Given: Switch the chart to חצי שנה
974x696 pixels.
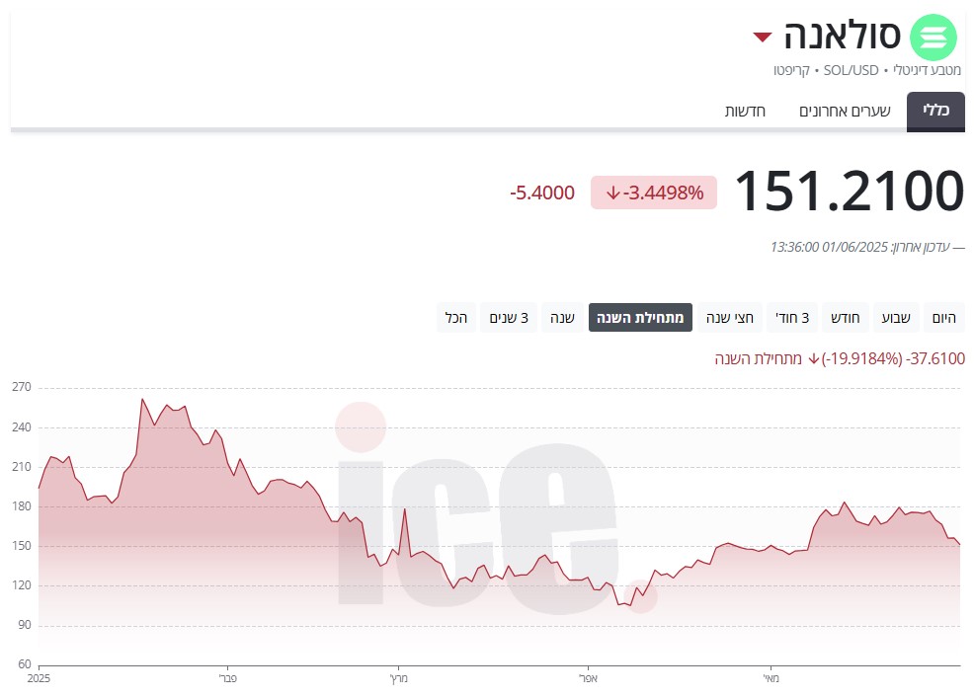Looking at the screenshot, I should pyautogui.click(x=730, y=318).
